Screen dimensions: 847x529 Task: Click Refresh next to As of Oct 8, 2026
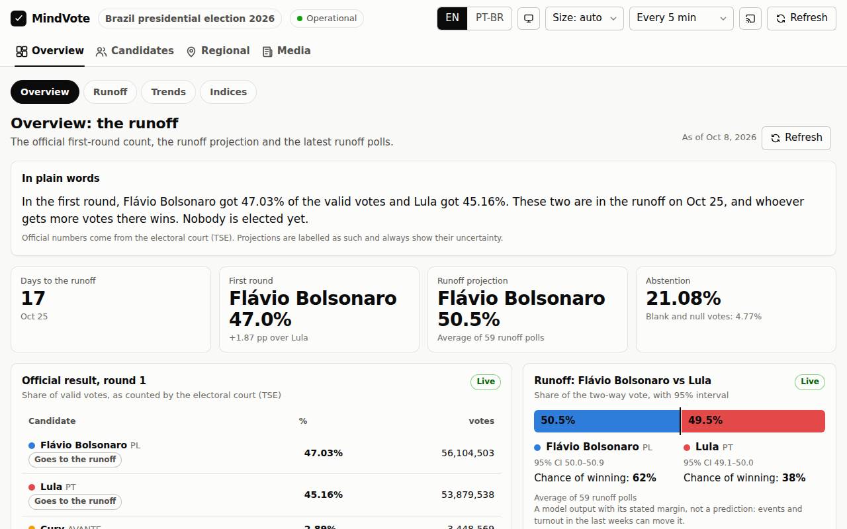[x=796, y=138]
